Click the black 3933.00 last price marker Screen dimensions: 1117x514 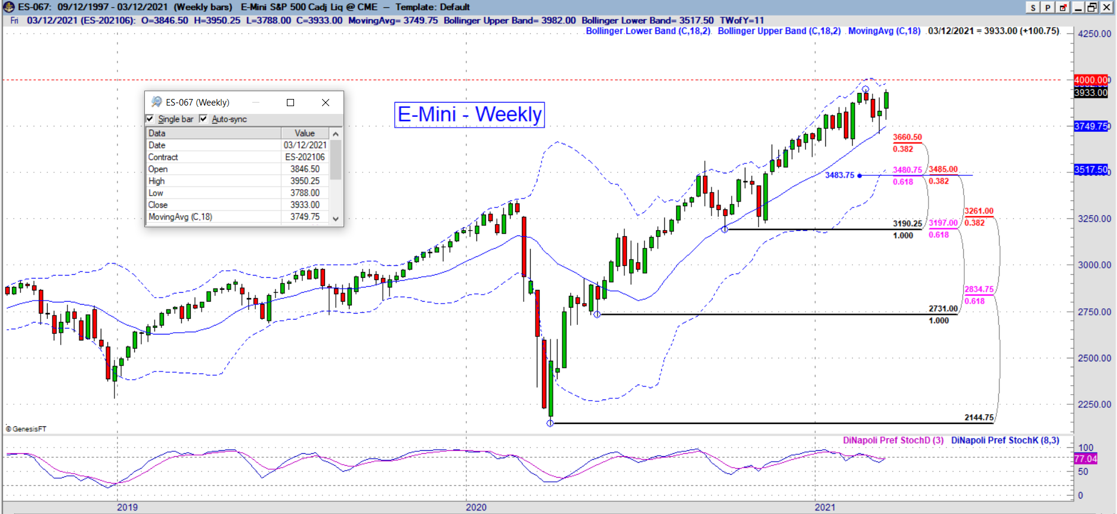pyautogui.click(x=1091, y=92)
